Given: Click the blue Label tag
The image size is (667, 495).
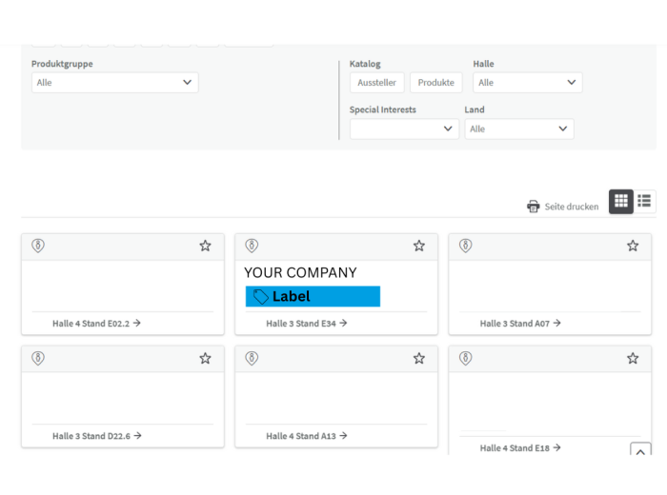Looking at the screenshot, I should 313,296.
